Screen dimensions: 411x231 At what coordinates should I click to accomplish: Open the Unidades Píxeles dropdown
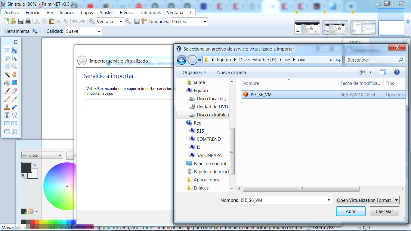(x=189, y=22)
